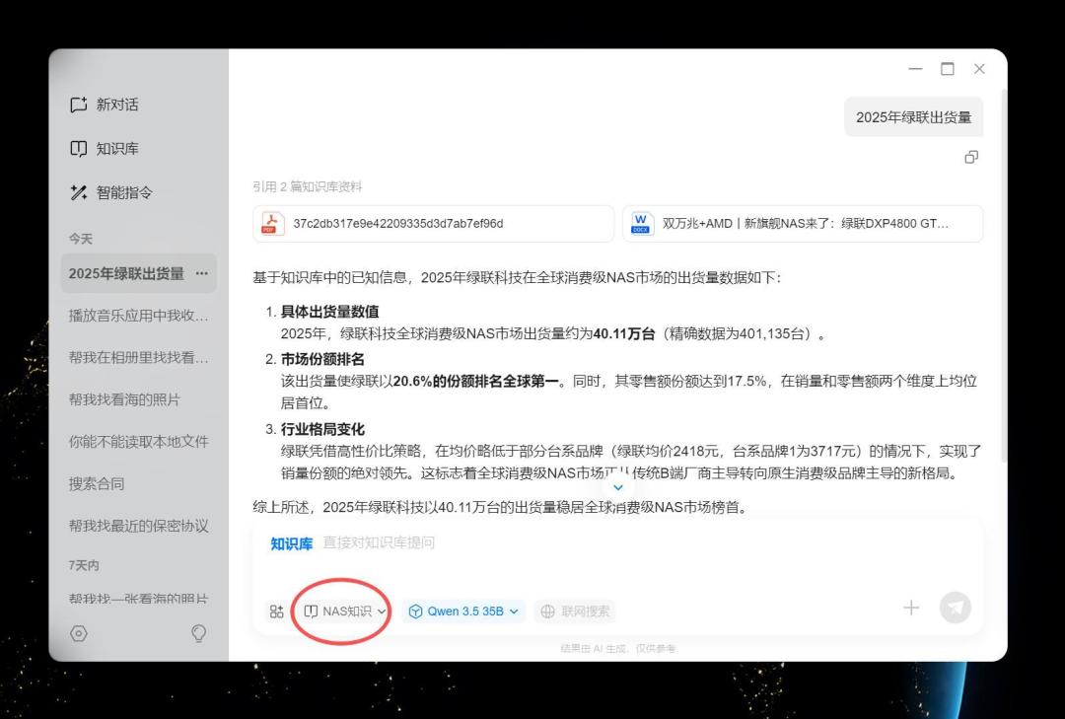Click the 2025年绿联出货量 user message bubble
This screenshot has width=1065, height=719.
[x=913, y=117]
